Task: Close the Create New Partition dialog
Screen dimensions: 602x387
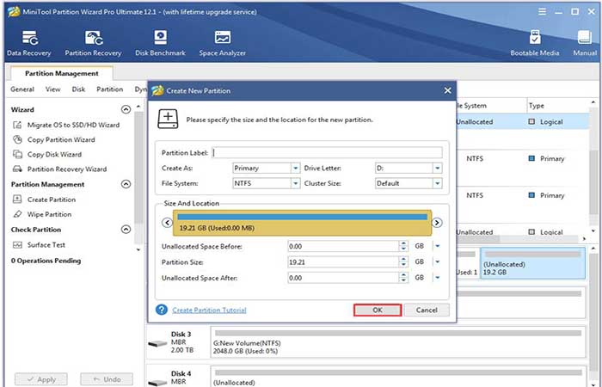Action: (x=447, y=90)
